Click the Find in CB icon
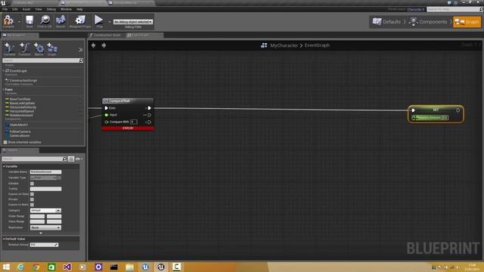The height and width of the screenshot is (272, 484). tap(45, 22)
